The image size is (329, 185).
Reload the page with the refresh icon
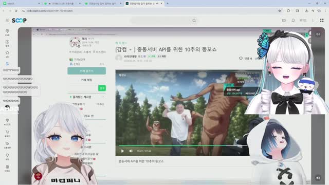16,11
